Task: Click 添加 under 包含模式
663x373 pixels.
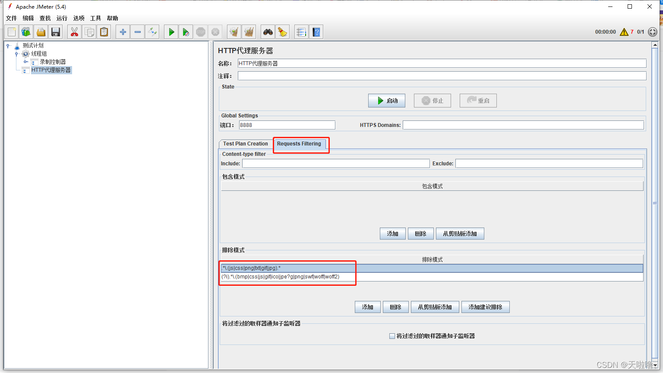Action: (x=393, y=234)
